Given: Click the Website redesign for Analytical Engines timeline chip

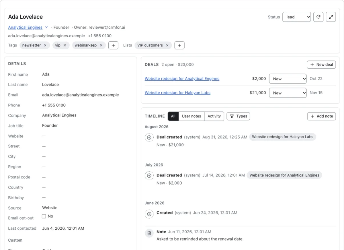Looking at the screenshot, I should click(x=284, y=175).
